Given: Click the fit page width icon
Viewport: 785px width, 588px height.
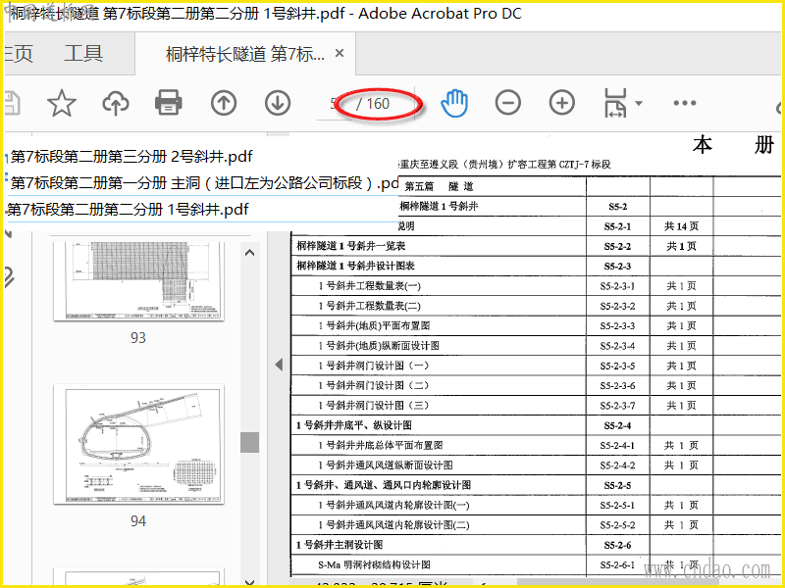Looking at the screenshot, I should (x=615, y=103).
